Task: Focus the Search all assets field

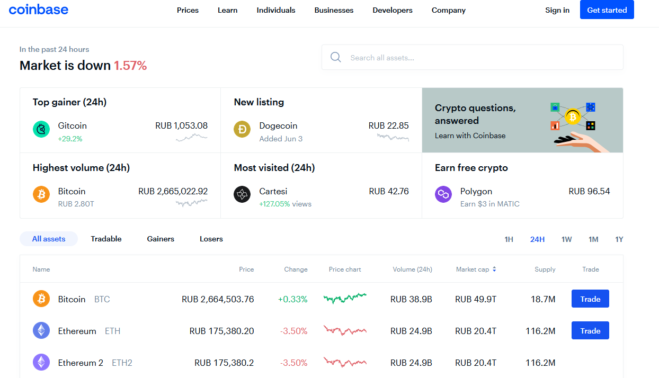Action: (473, 57)
